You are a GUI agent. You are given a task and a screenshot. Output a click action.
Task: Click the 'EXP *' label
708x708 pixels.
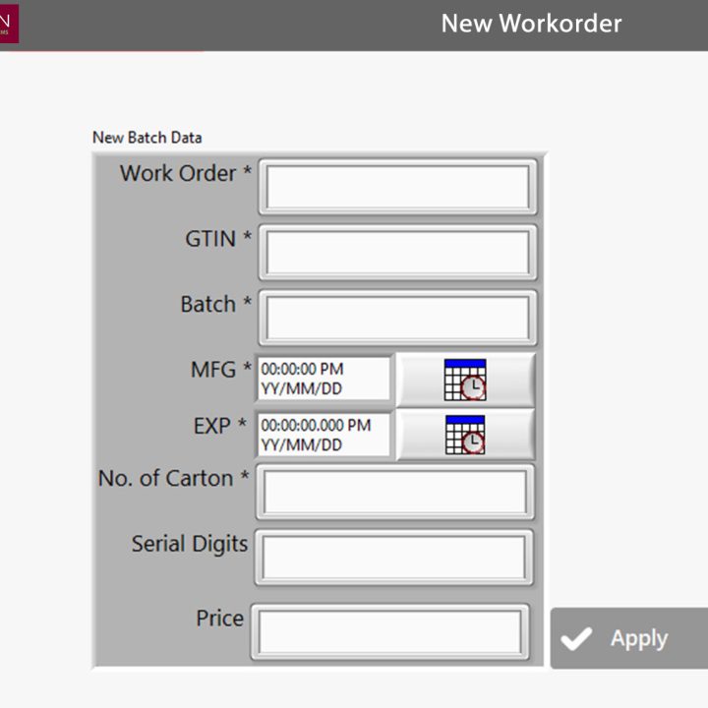pos(222,427)
